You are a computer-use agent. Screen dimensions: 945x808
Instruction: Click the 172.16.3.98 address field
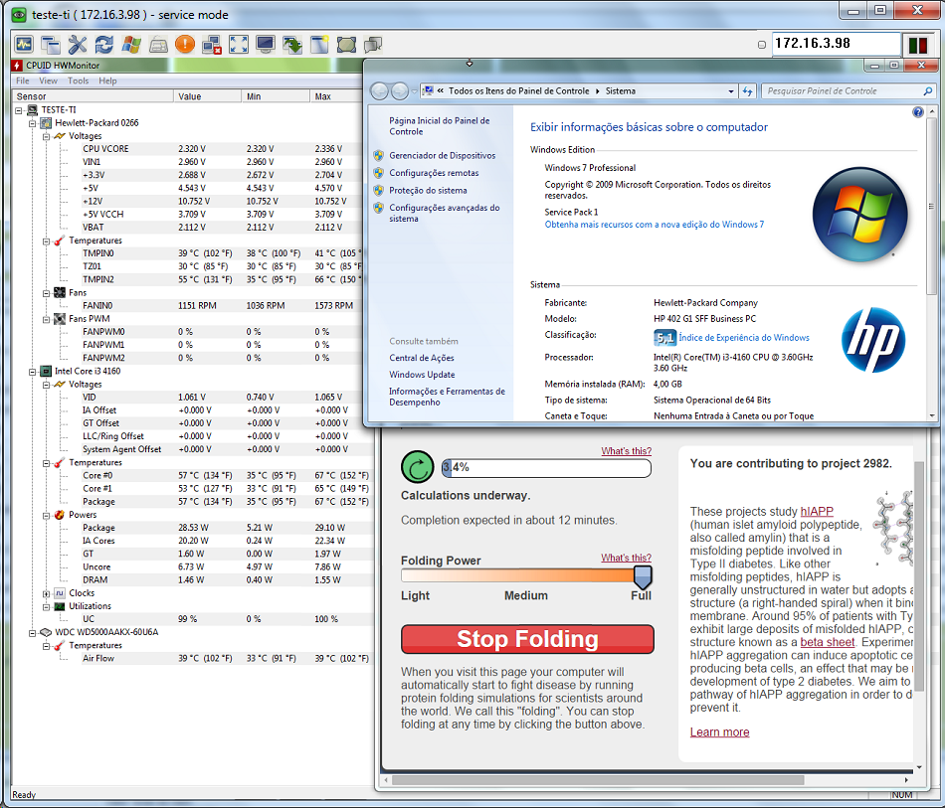click(x=836, y=44)
